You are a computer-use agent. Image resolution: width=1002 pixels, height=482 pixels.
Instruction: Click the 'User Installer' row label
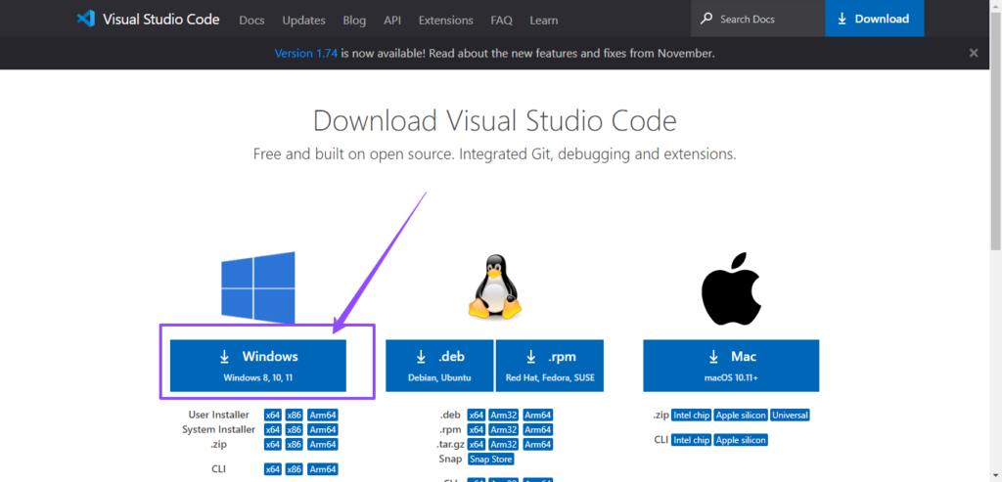218,415
